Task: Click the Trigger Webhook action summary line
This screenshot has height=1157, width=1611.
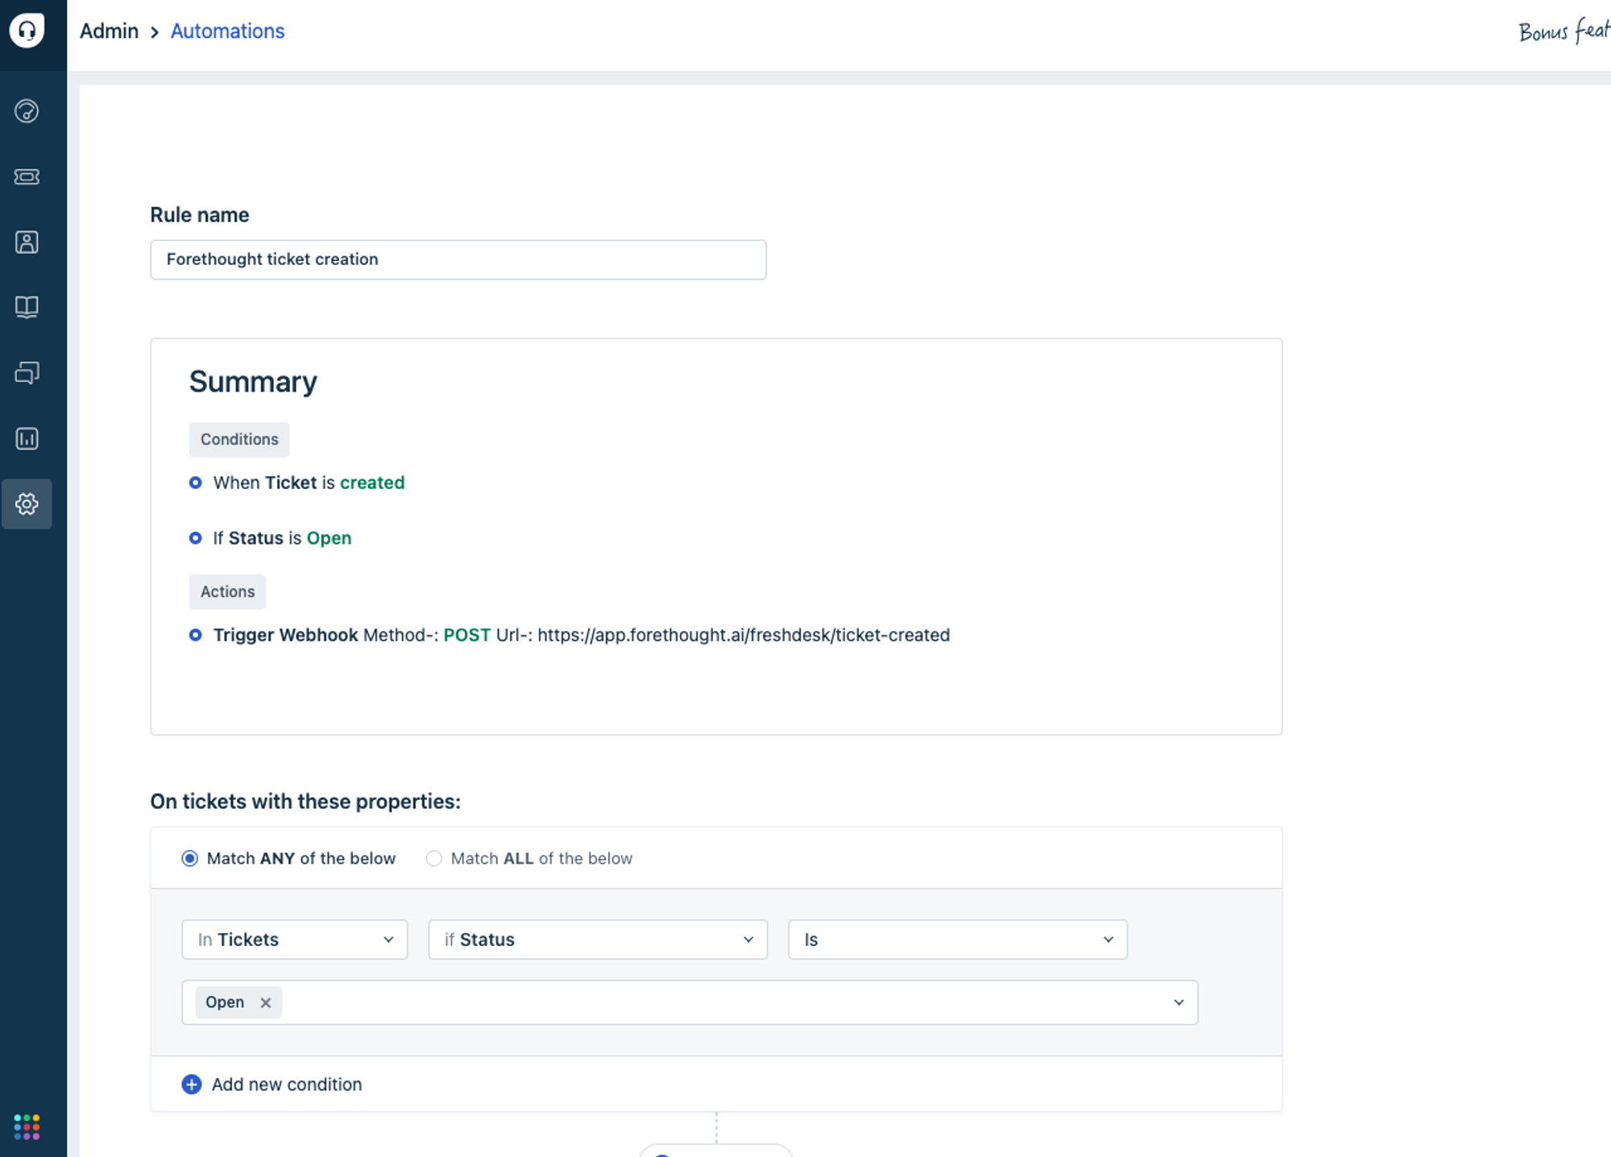Action: 581,636
